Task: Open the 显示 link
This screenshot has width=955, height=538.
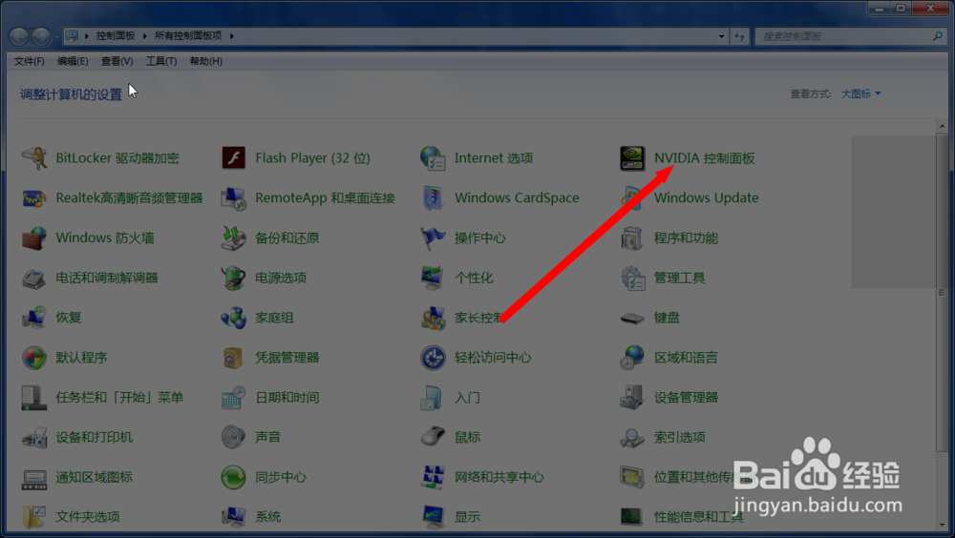Action: [467, 517]
